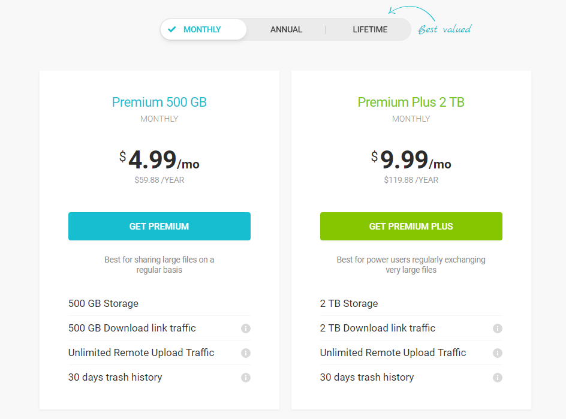Click the $4.99/mo price

point(159,161)
